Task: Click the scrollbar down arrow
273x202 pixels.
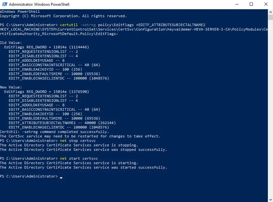Action: [270, 199]
